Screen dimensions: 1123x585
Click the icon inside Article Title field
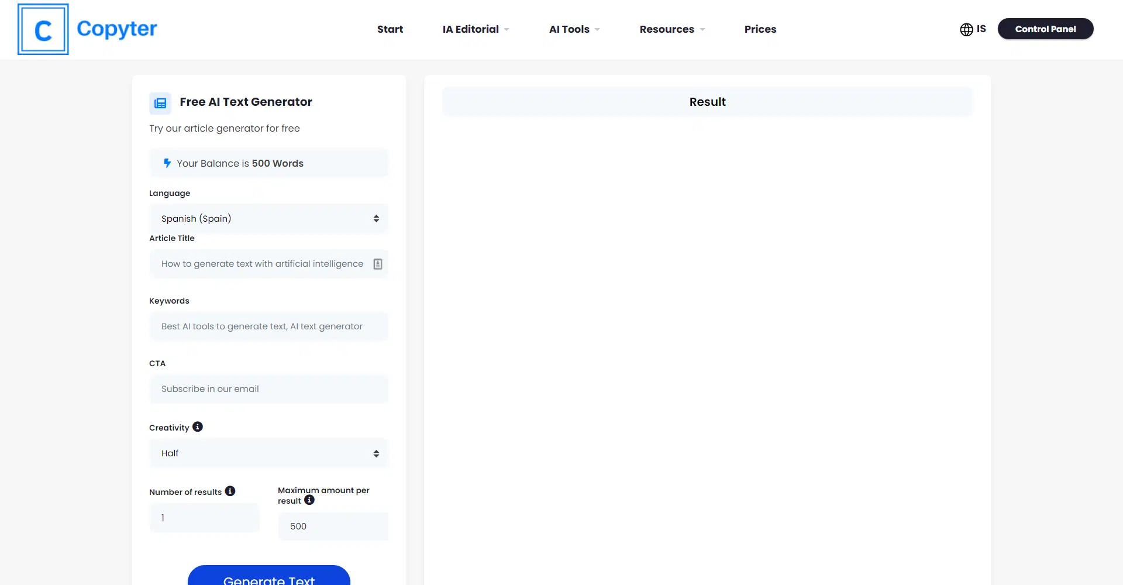pyautogui.click(x=378, y=264)
